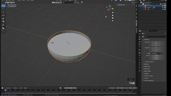Toggle lock for Scale X
Viewport: 171px width, 96px height.
(x=162, y=56)
